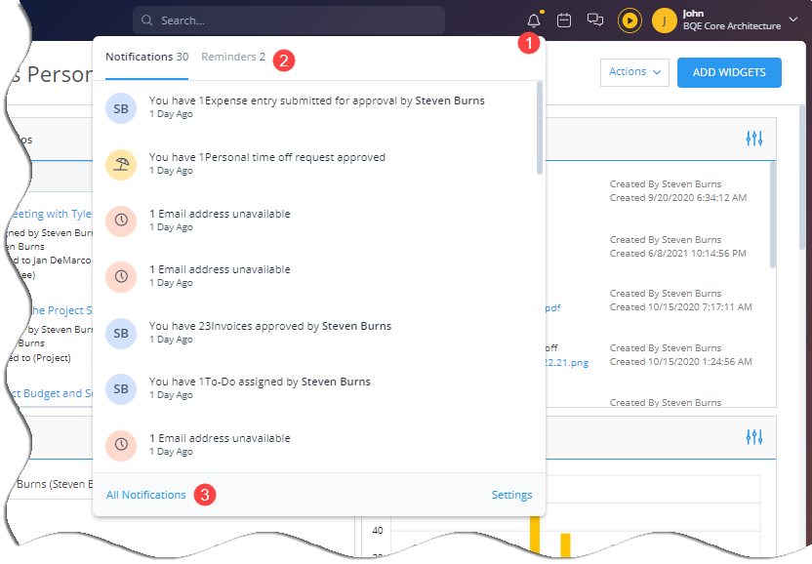Open the notifications bell icon
The image size is (812, 564).
532,20
